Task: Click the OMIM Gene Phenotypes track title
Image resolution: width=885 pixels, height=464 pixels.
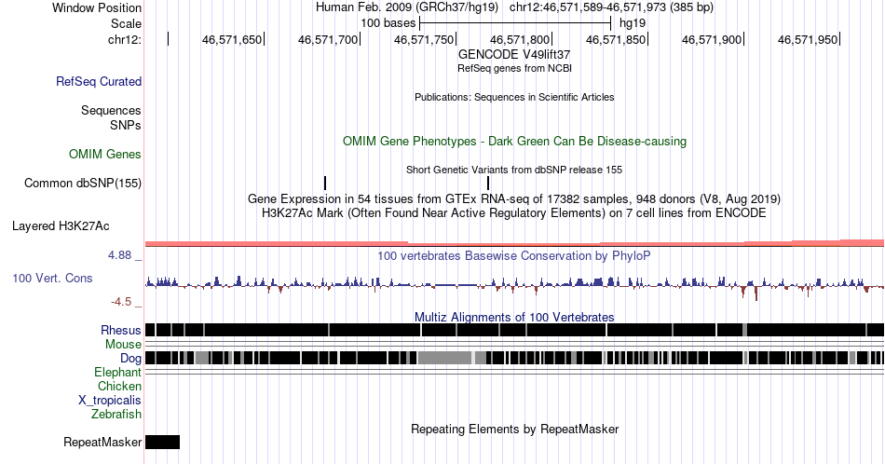Action: (x=514, y=141)
